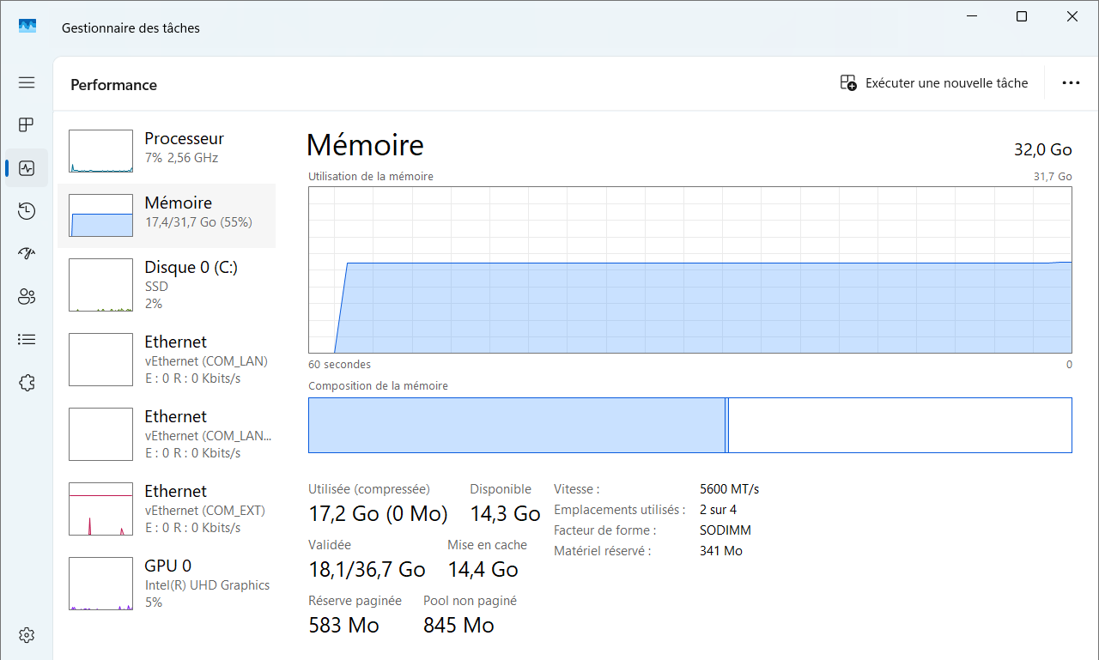
Task: Select the Performance page icon
Action: coord(27,168)
